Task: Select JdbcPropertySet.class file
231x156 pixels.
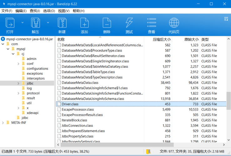Action: [77, 136]
